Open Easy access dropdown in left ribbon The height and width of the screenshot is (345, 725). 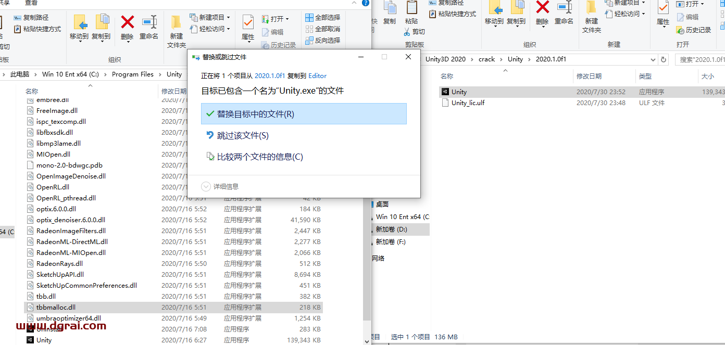(x=209, y=29)
